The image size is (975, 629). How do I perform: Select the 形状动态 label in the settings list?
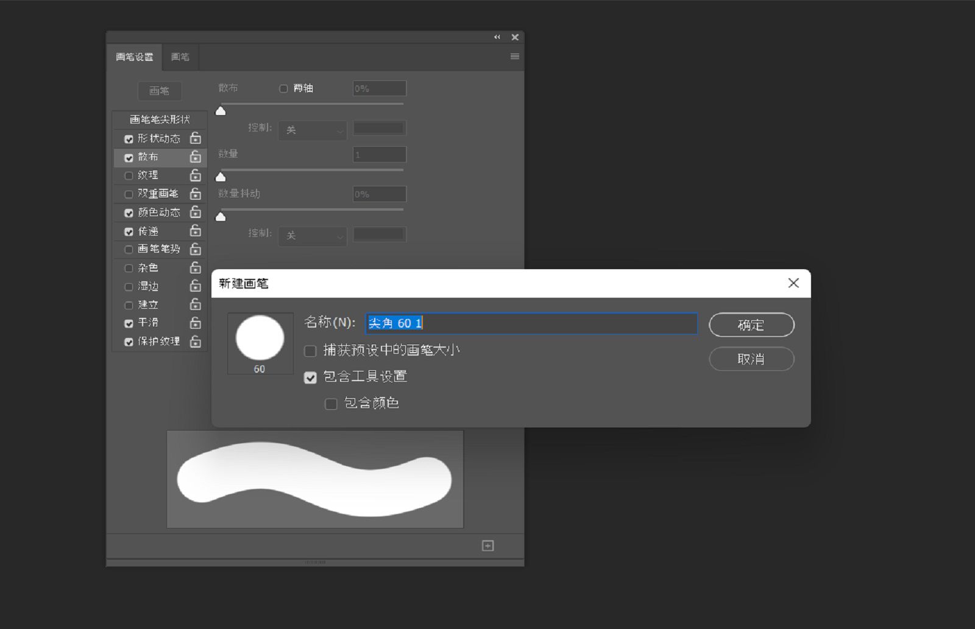(159, 139)
